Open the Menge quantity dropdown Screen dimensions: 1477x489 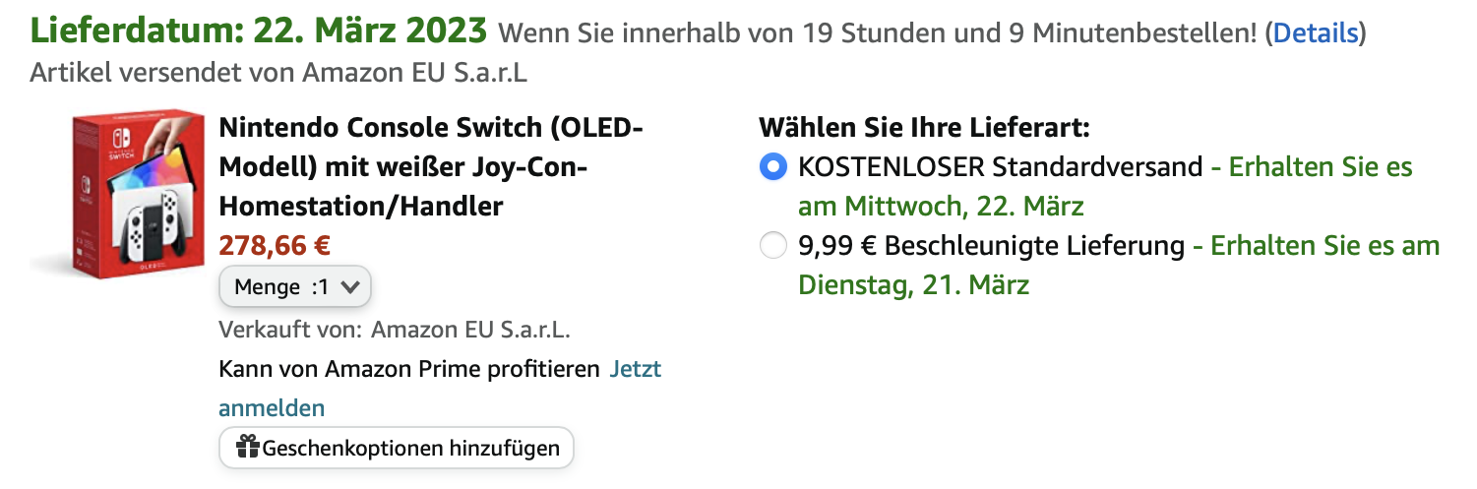click(294, 287)
